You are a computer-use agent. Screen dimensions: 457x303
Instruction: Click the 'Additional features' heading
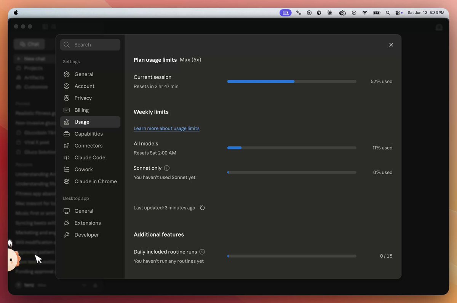pos(159,234)
